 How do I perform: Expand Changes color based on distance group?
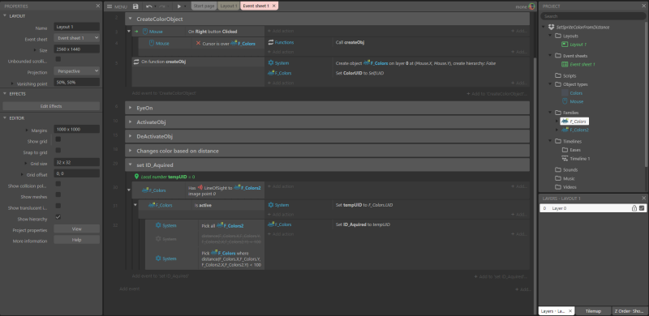tap(130, 151)
